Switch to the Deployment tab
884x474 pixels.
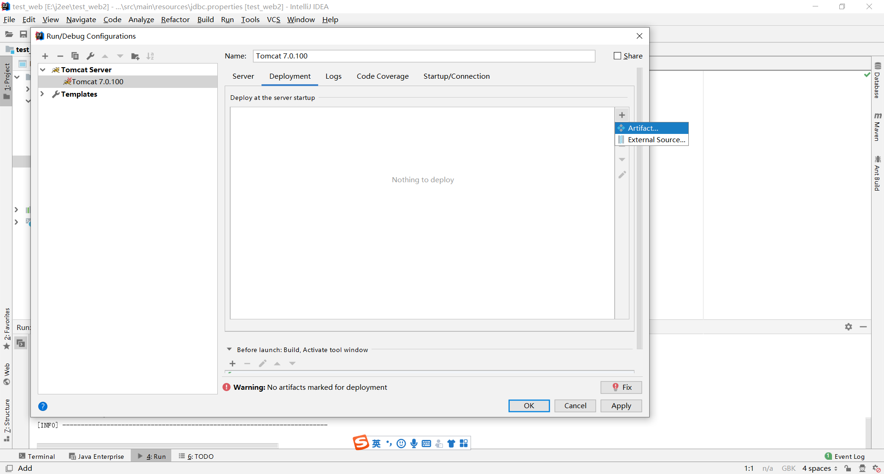point(290,76)
